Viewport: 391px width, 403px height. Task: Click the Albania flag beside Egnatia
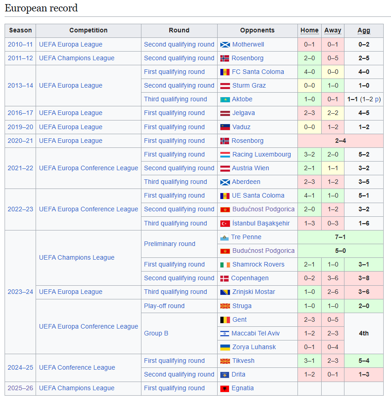(x=225, y=388)
